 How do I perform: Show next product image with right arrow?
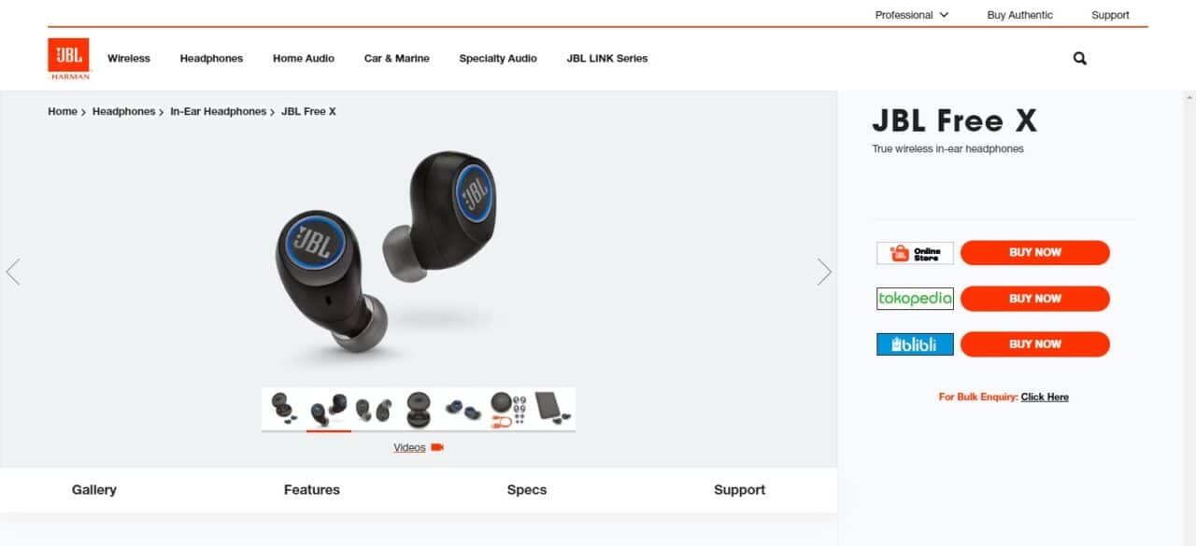point(824,272)
